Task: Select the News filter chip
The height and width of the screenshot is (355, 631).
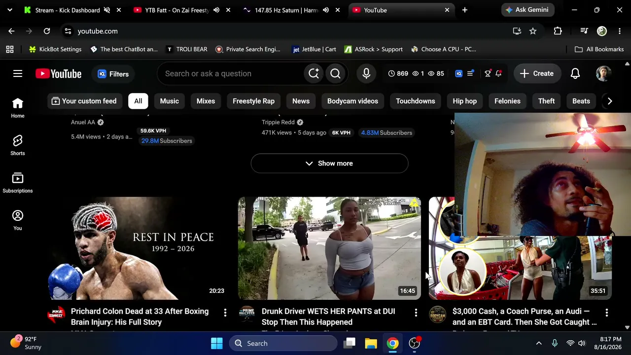Action: 301,101
